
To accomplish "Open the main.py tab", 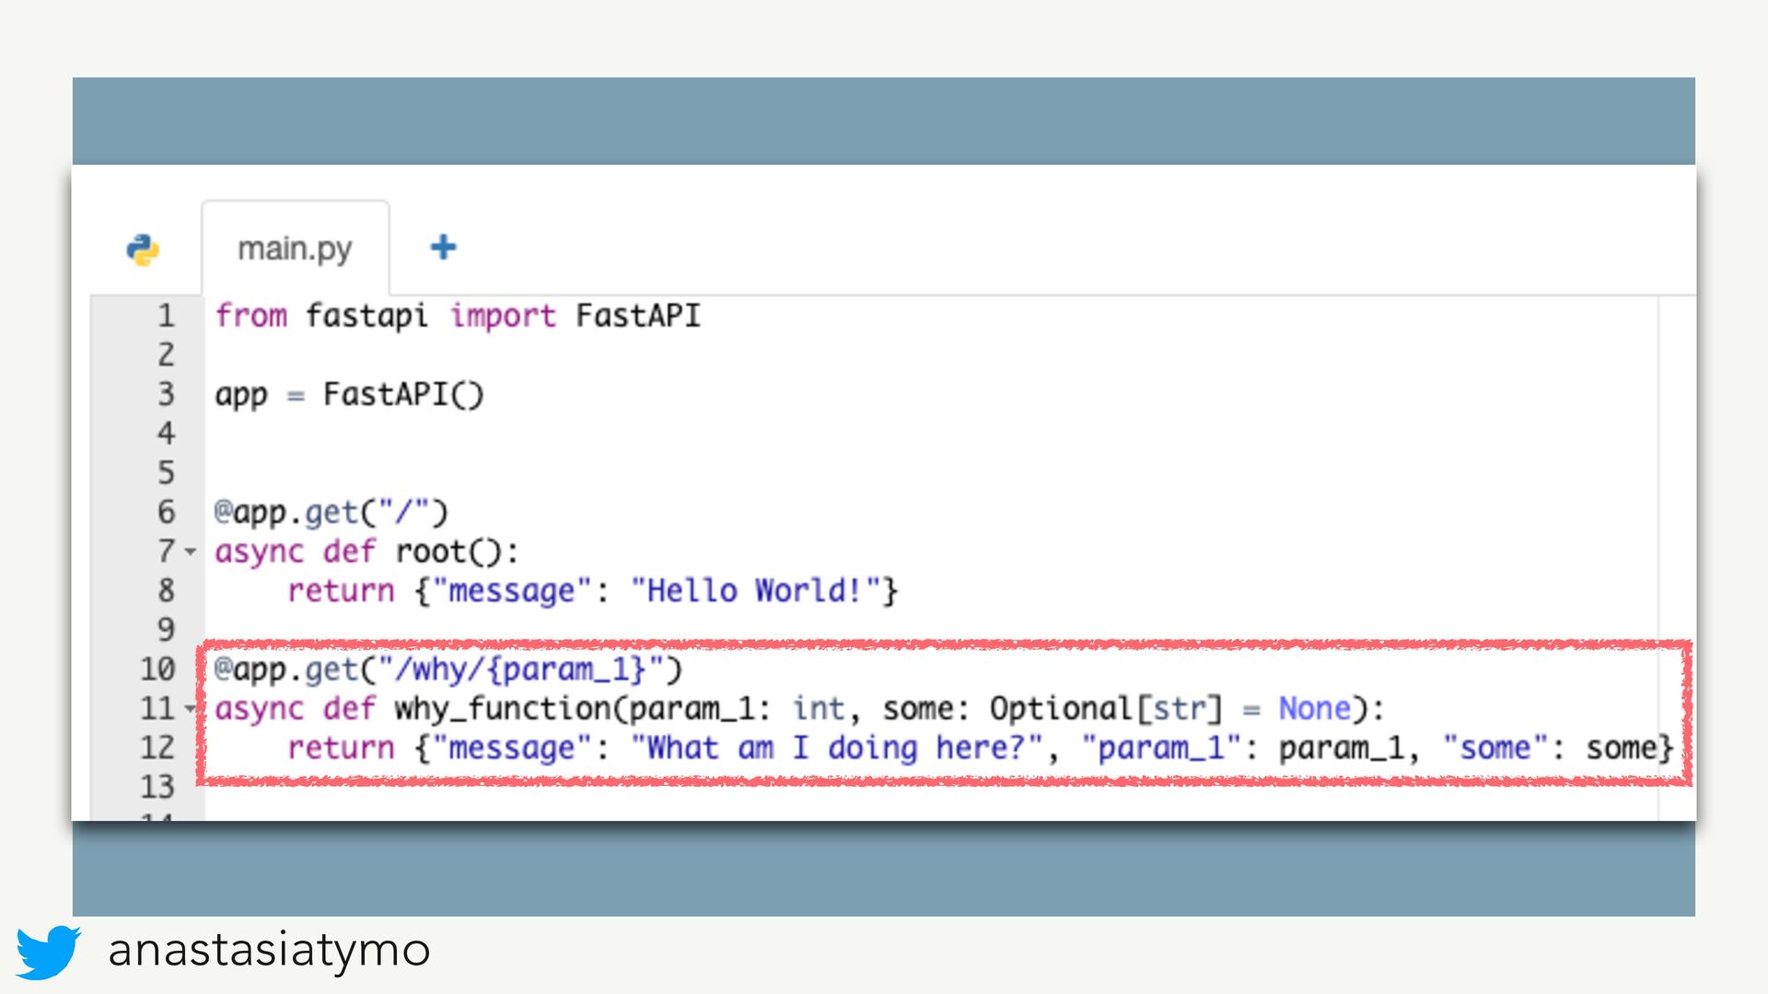I will pyautogui.click(x=295, y=248).
